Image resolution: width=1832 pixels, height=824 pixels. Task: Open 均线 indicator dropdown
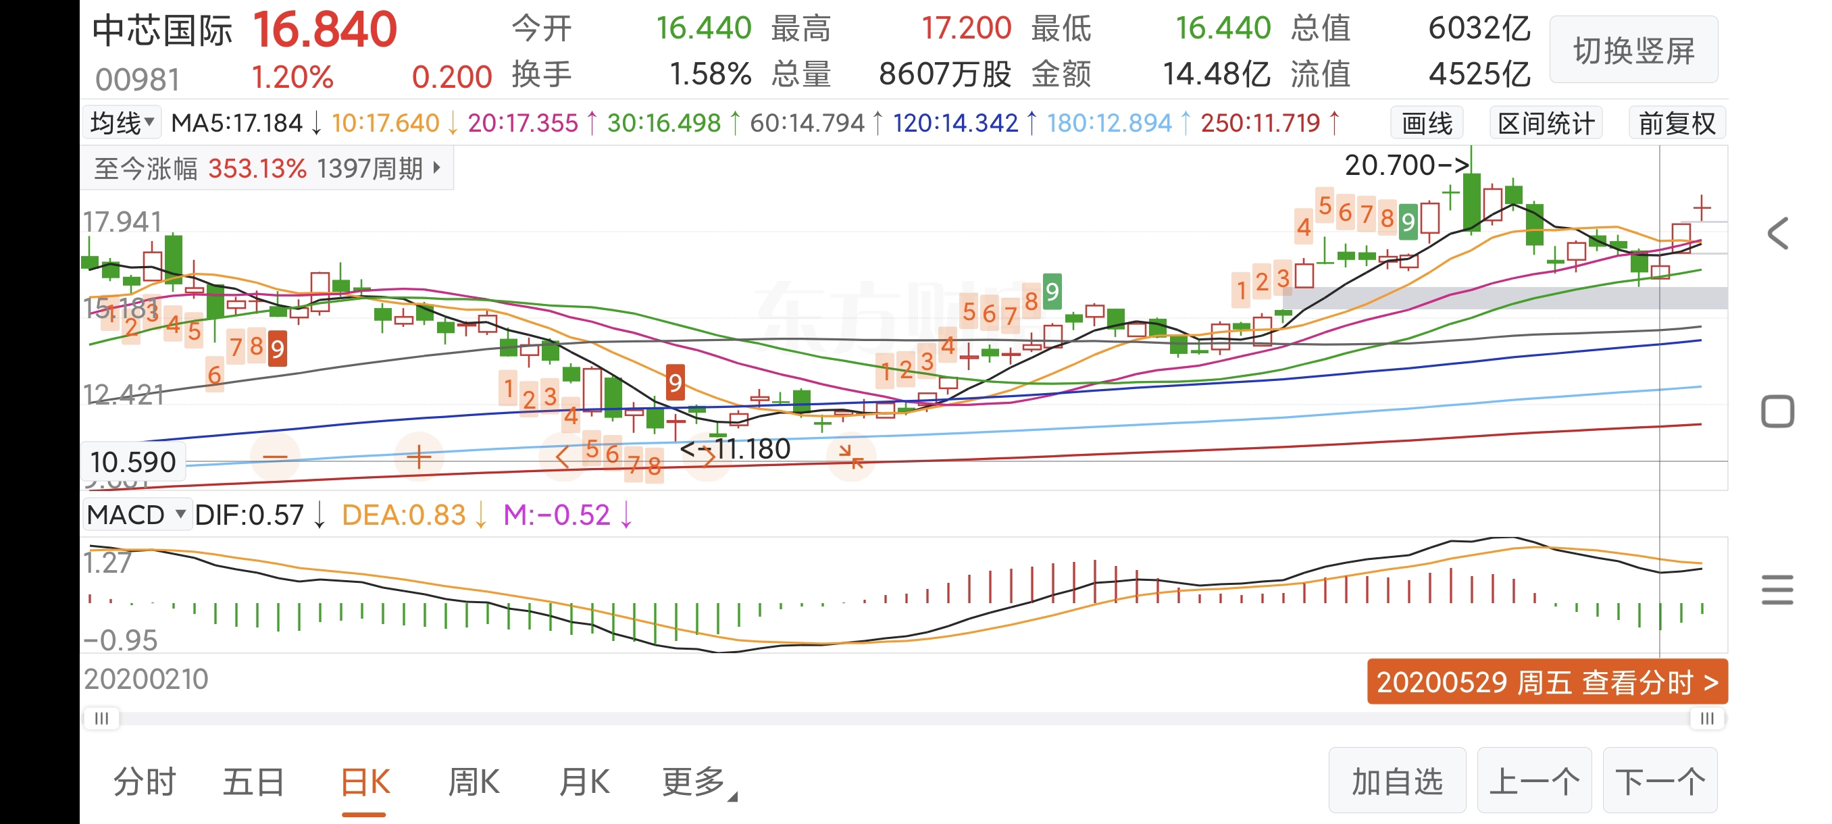click(x=122, y=123)
